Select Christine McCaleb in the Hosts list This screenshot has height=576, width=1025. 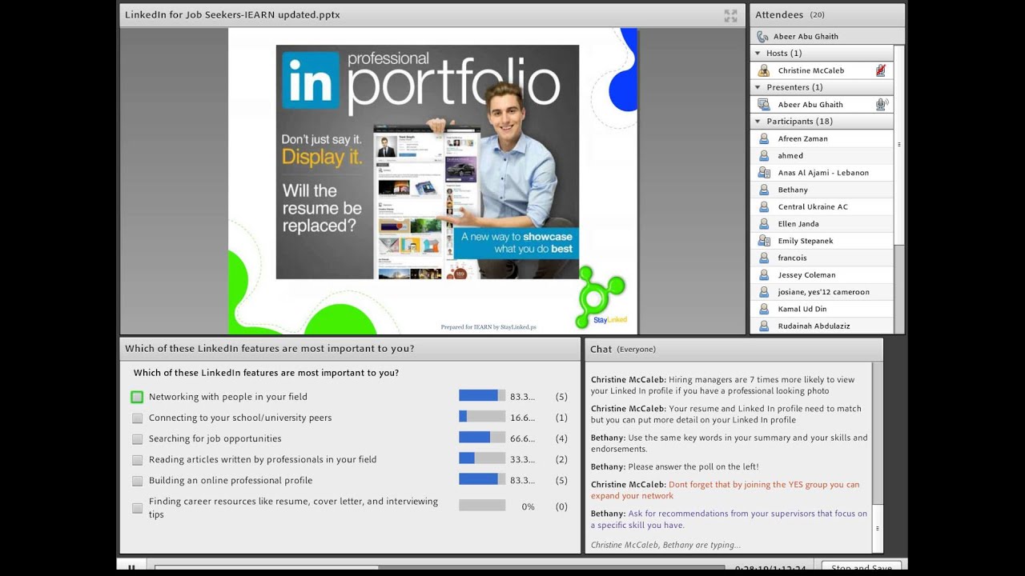[x=822, y=70]
